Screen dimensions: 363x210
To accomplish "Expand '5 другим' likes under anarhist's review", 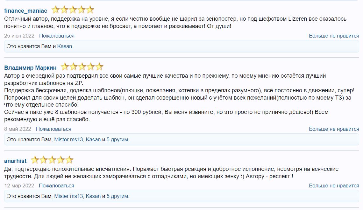I will (x=117, y=196).
